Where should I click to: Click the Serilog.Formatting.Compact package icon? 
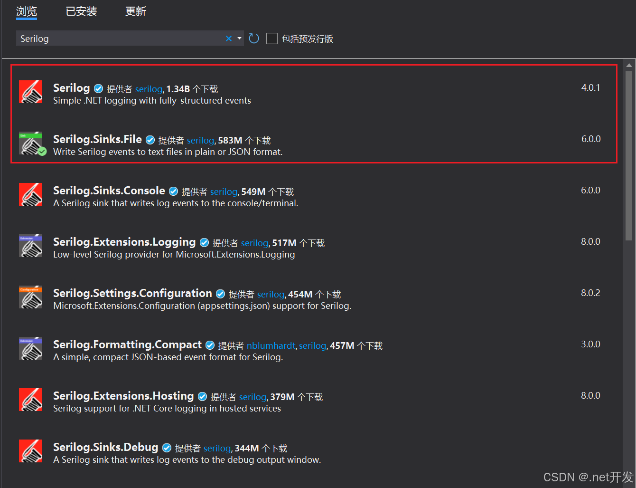tap(30, 348)
